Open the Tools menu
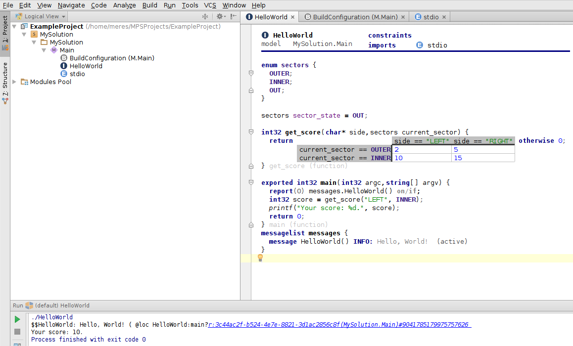This screenshot has width=573, height=346. click(x=190, y=5)
